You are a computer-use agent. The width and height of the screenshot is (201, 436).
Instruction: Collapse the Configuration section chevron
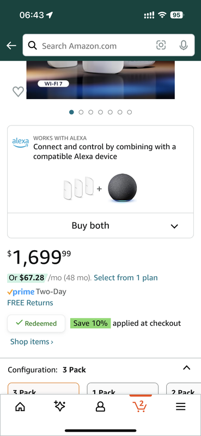pos(186,368)
